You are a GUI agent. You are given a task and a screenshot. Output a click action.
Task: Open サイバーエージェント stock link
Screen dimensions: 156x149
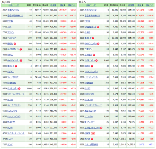click(16, 133)
